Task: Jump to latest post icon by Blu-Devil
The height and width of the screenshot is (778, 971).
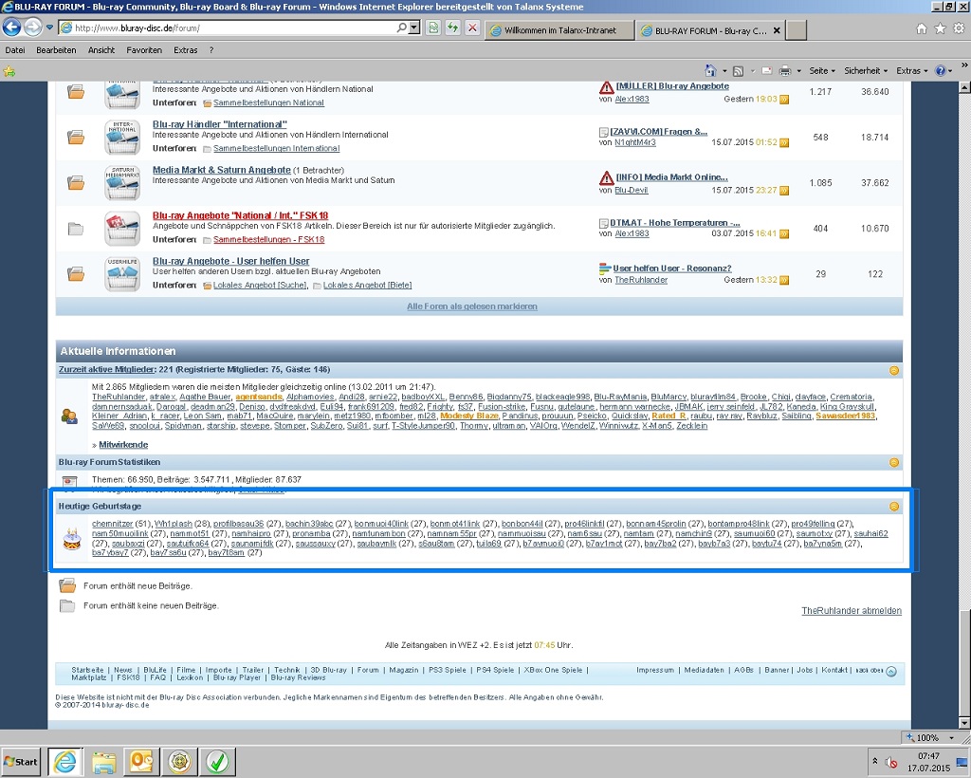Action: click(784, 190)
